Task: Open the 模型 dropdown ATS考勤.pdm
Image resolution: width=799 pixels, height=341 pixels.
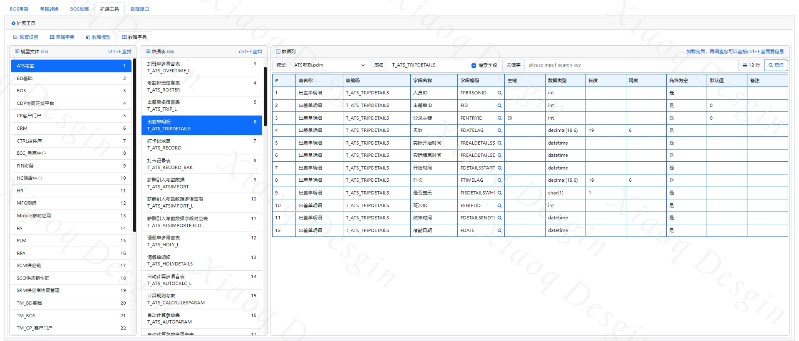Action: pyautogui.click(x=329, y=65)
